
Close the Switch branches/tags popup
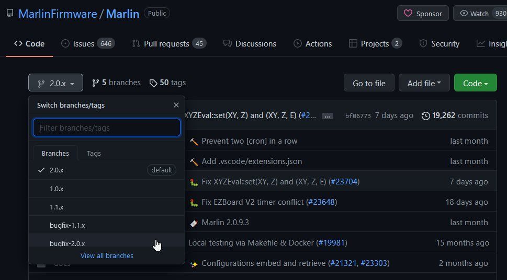coord(176,105)
